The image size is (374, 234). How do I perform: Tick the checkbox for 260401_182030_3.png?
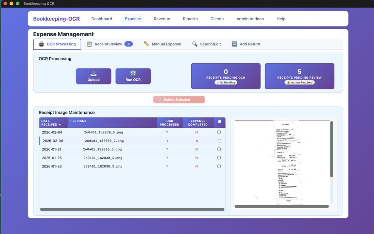point(219,167)
